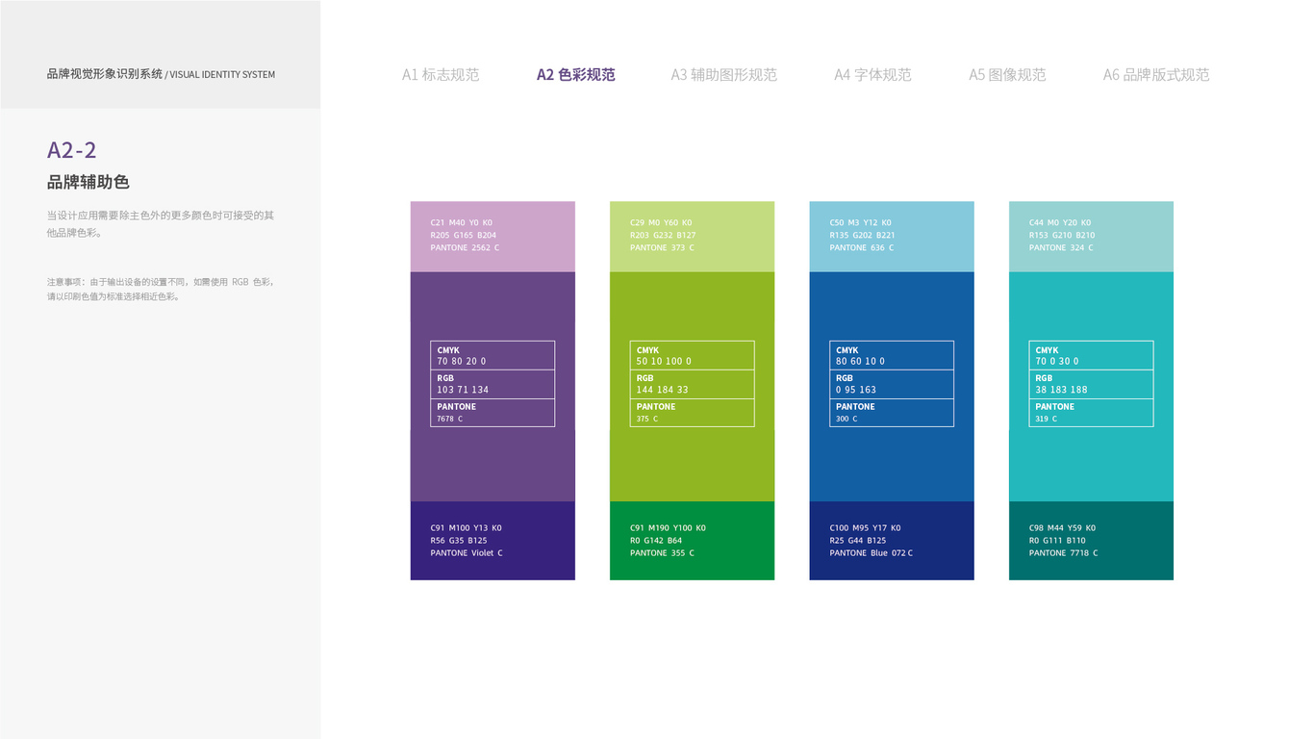Click the C100 M95 Y17 K0 text

(x=865, y=527)
